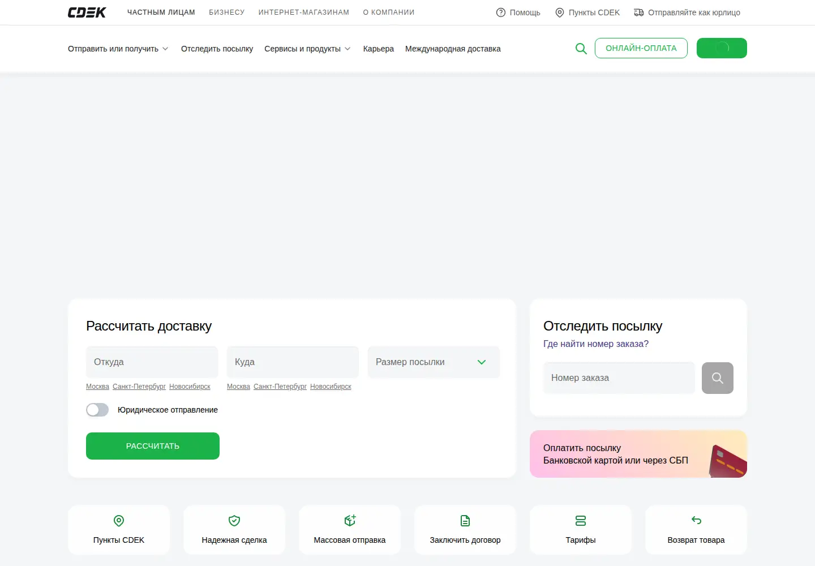Click the truck icon beside Отправляйте как юрлицо
815x566 pixels.
click(x=639, y=12)
